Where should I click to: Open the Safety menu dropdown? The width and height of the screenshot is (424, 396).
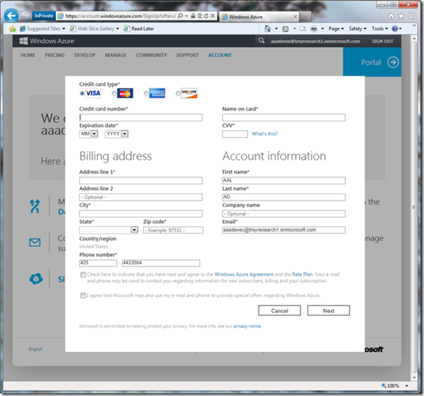pyautogui.click(x=357, y=29)
